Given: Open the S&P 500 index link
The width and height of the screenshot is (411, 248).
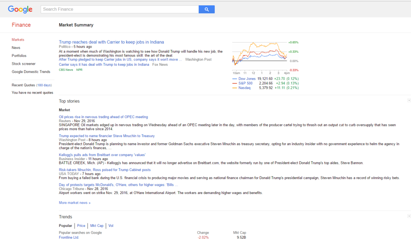Looking at the screenshot, I should (x=245, y=83).
